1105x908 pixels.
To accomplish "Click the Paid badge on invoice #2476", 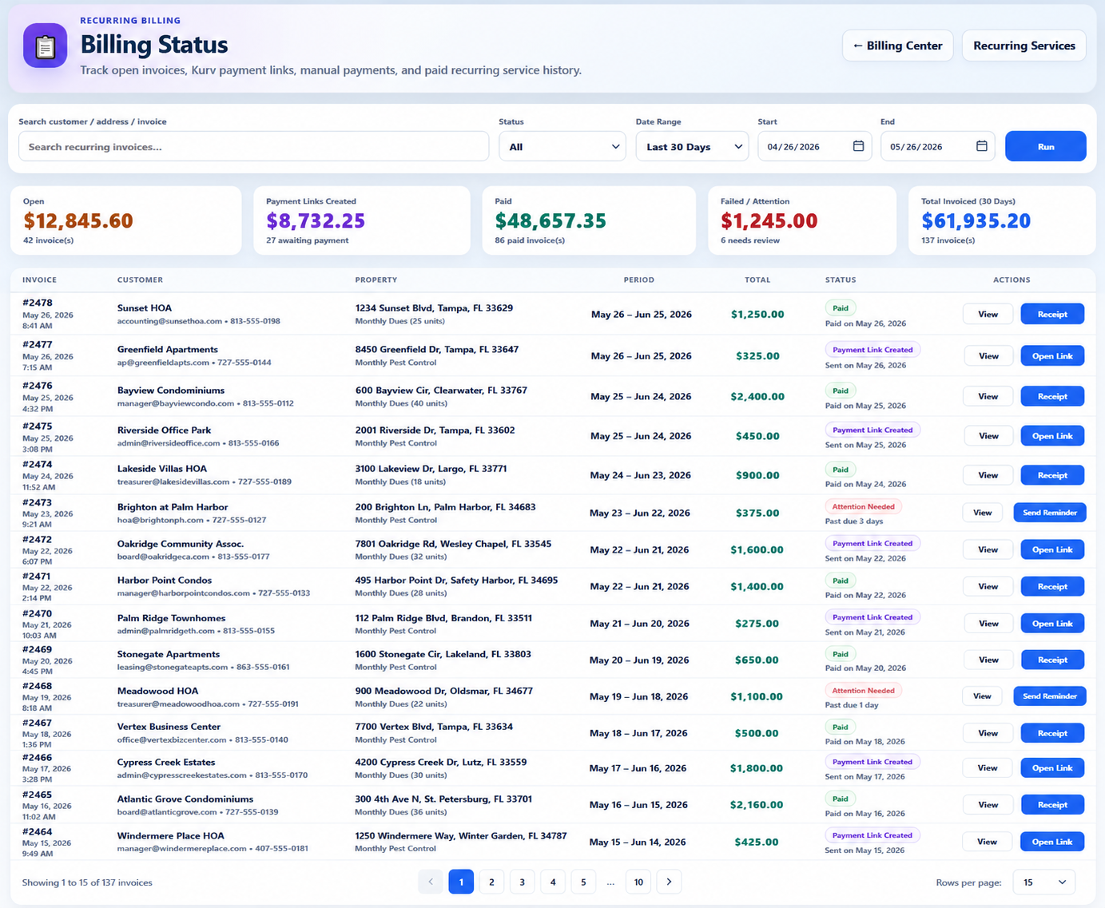I will [x=841, y=391].
